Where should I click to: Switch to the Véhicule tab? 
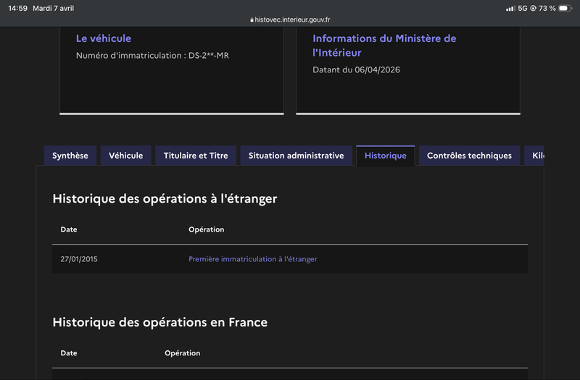(125, 156)
